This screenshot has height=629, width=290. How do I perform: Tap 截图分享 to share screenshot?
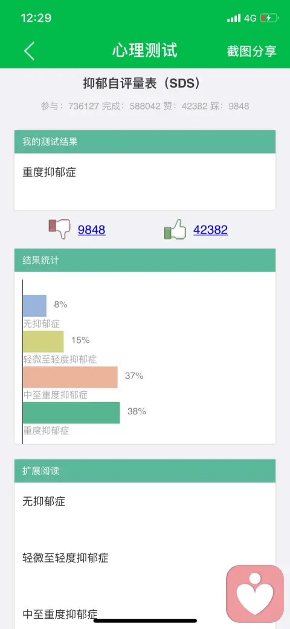coord(251,51)
